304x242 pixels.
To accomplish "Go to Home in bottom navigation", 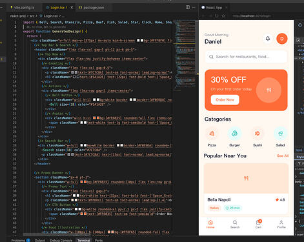I will tap(210, 224).
